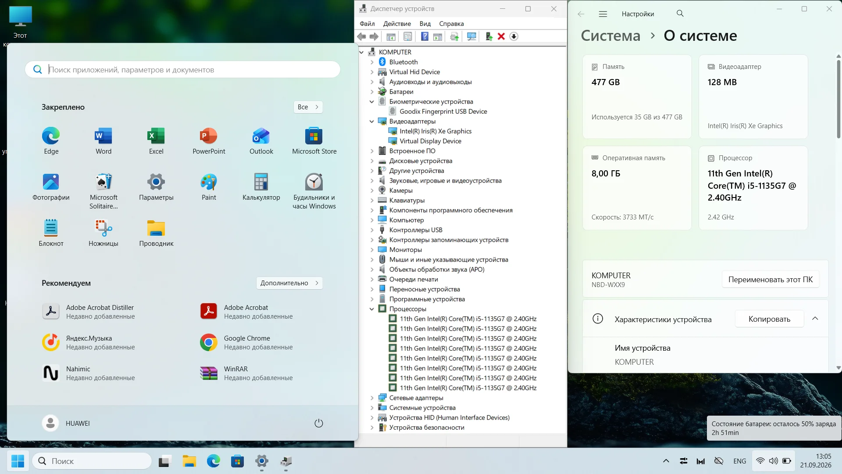Click Переименовать этот ПК button
This screenshot has width=842, height=474.
point(771,280)
